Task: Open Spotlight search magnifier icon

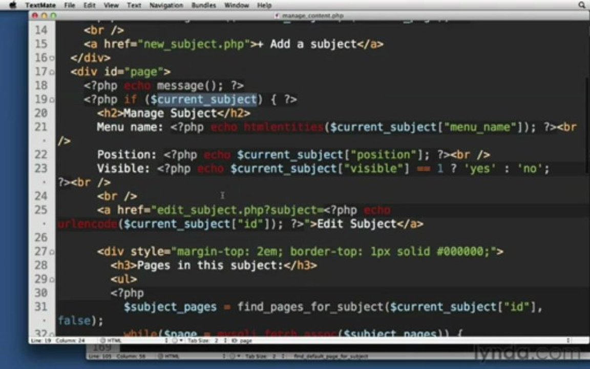Action: 581,5
